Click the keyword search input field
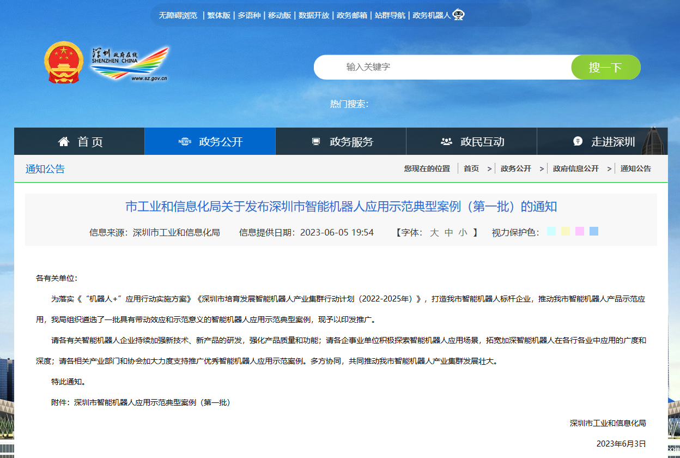 click(x=436, y=67)
